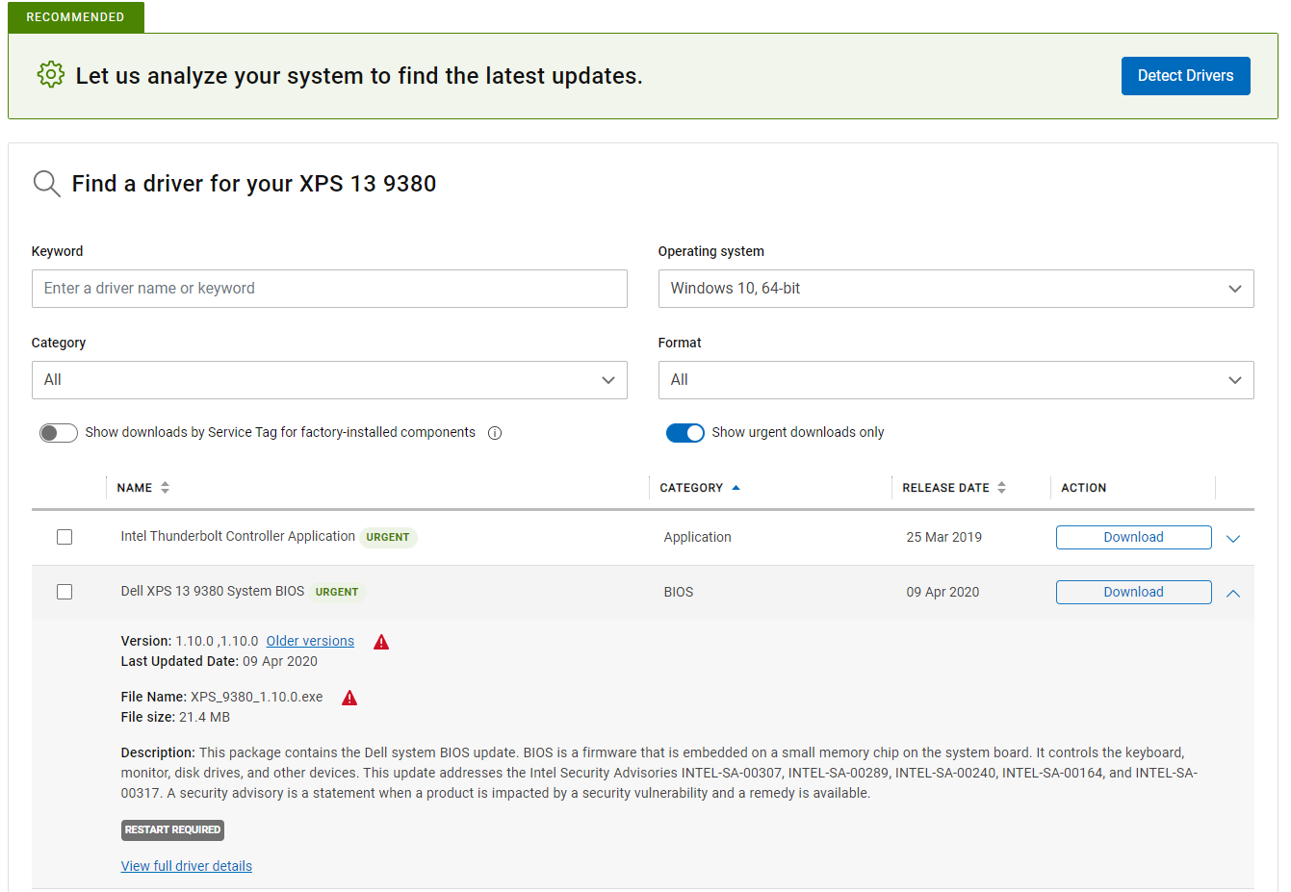This screenshot has width=1291, height=892.
Task: Enable Show downloads by Service Tag toggle
Action: 59,433
